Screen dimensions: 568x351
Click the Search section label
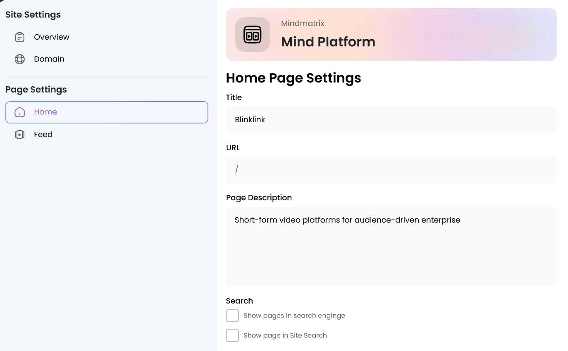(x=239, y=301)
